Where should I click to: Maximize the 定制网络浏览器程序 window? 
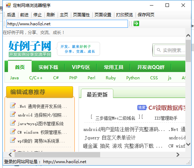167,5
